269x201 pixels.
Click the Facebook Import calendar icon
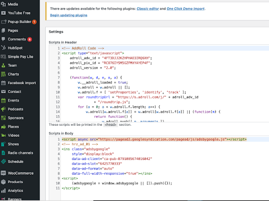click(3, 83)
